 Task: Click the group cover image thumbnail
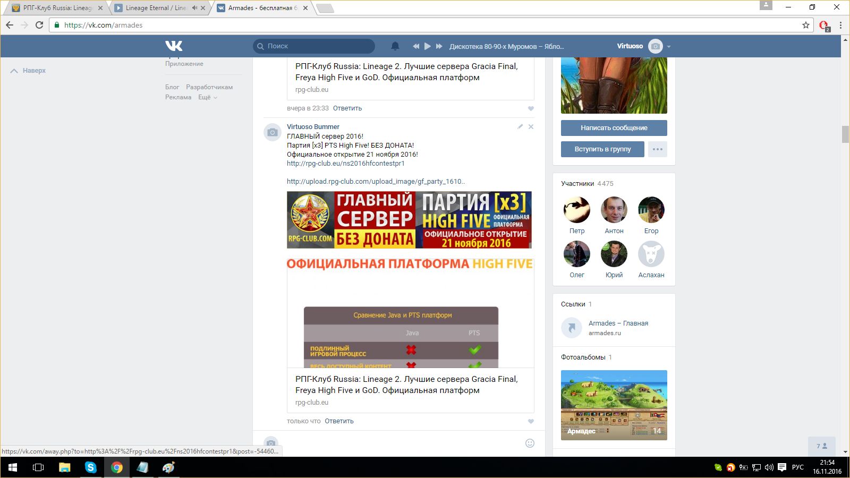pos(614,86)
